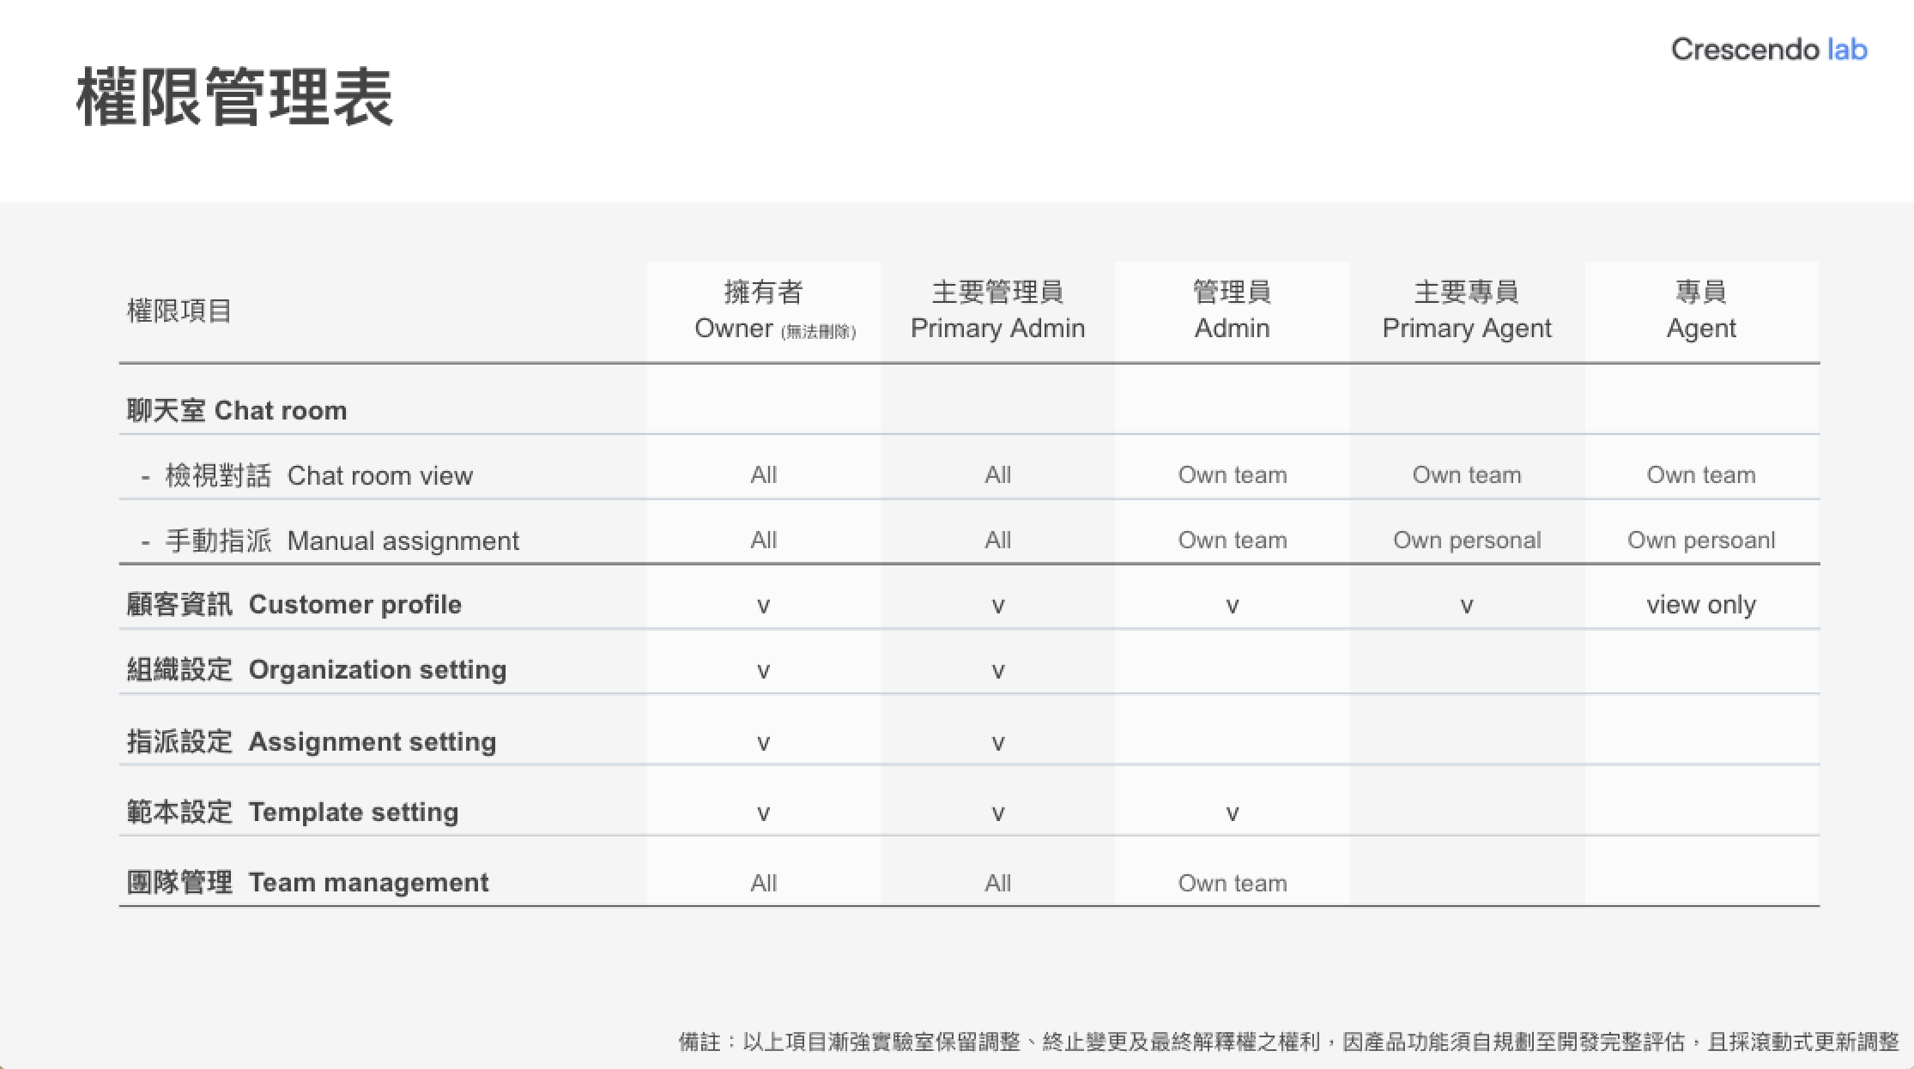
Task: Select the Customer profile row label
Action: [x=294, y=605]
